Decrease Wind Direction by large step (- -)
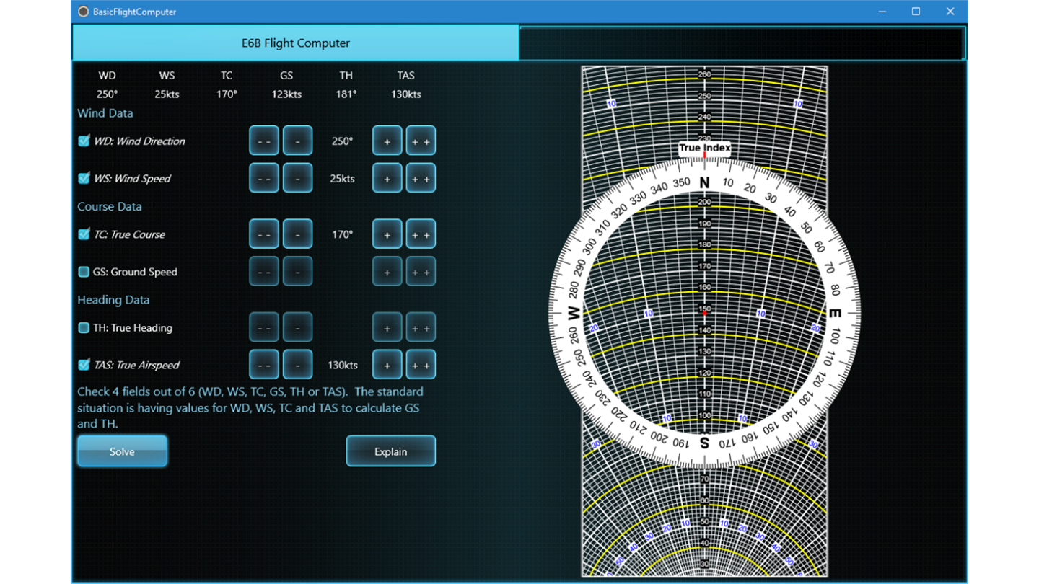Screen dimensions: 1039x584 point(264,141)
